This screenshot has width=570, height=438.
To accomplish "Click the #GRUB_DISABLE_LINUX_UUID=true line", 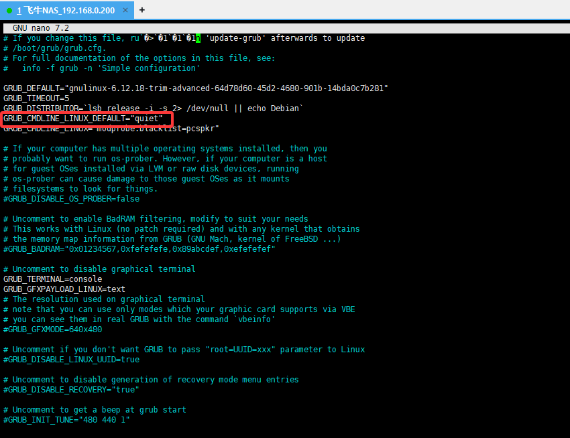I will click(x=71, y=360).
